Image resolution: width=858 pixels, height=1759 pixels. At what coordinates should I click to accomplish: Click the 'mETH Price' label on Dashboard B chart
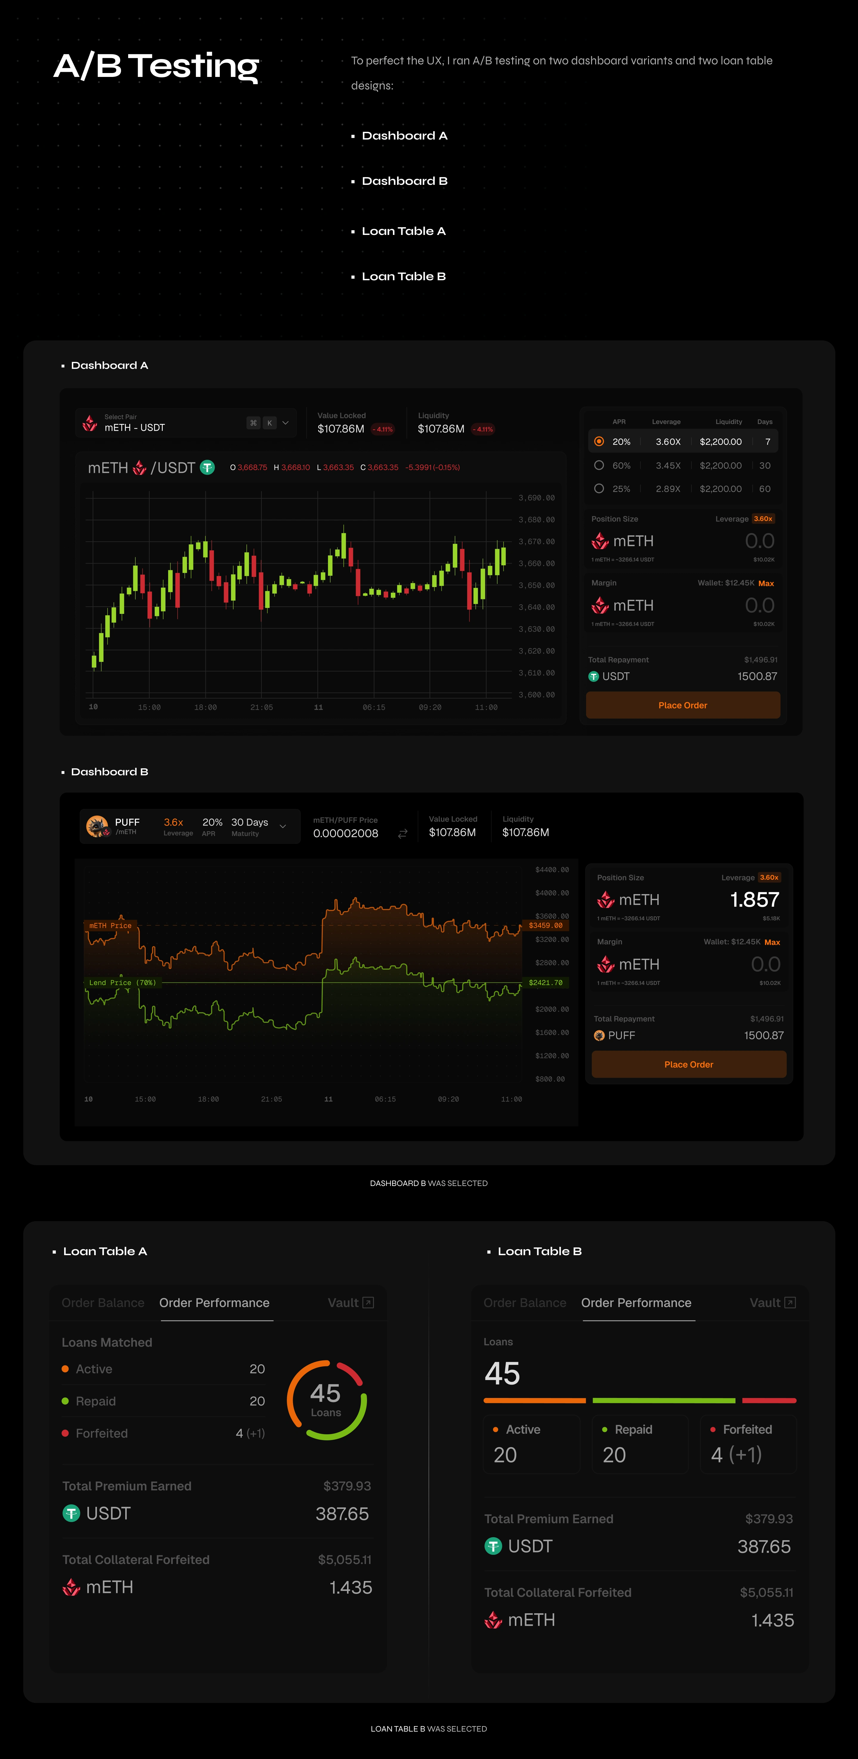tap(111, 926)
